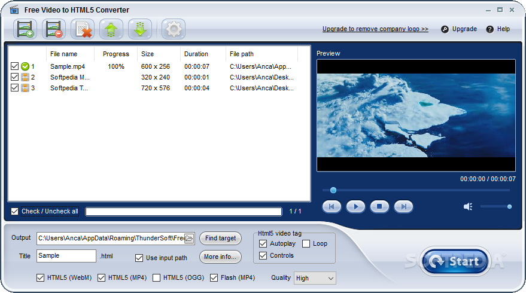
Task: Click the preview video image
Action: [416, 115]
